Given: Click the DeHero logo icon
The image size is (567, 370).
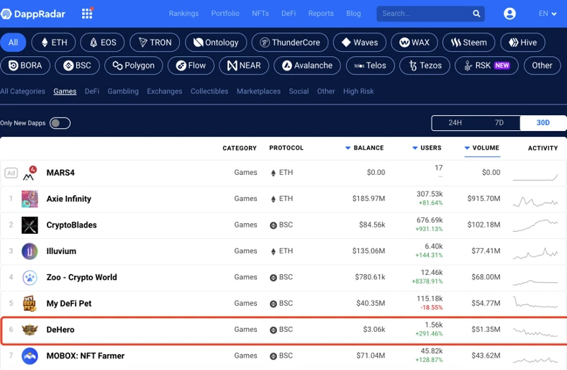Looking at the screenshot, I should [x=30, y=330].
